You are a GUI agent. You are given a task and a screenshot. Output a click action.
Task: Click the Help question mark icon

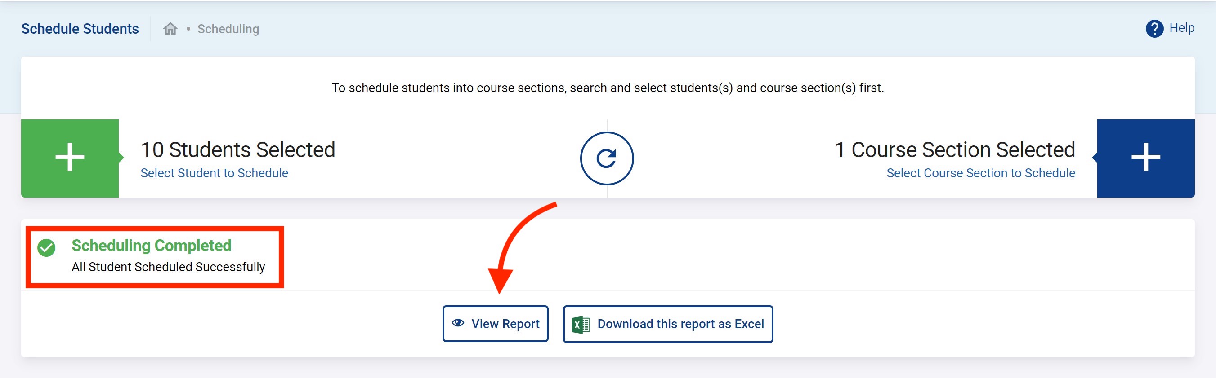pos(1154,29)
